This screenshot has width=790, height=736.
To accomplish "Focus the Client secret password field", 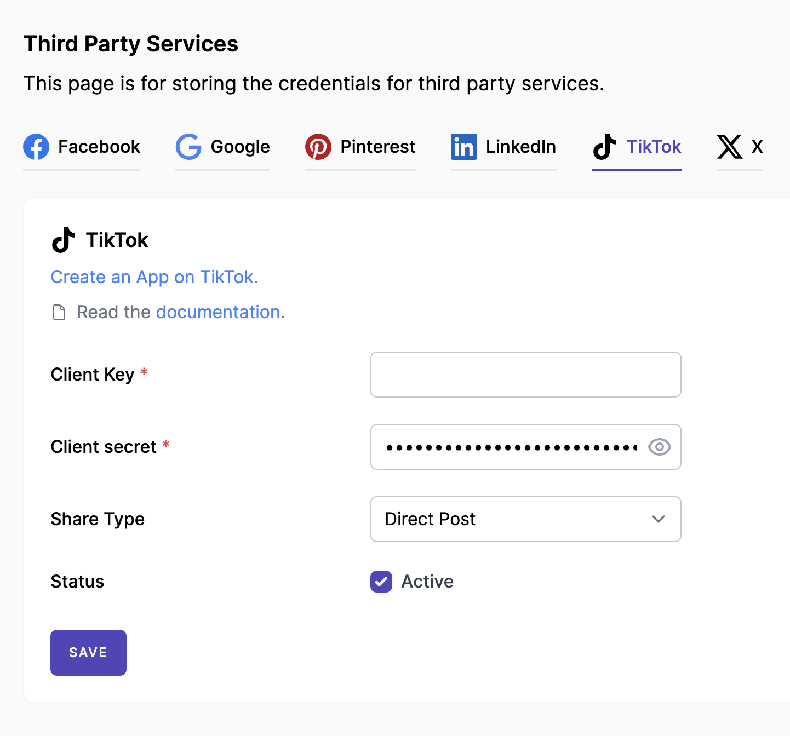I will tap(526, 447).
